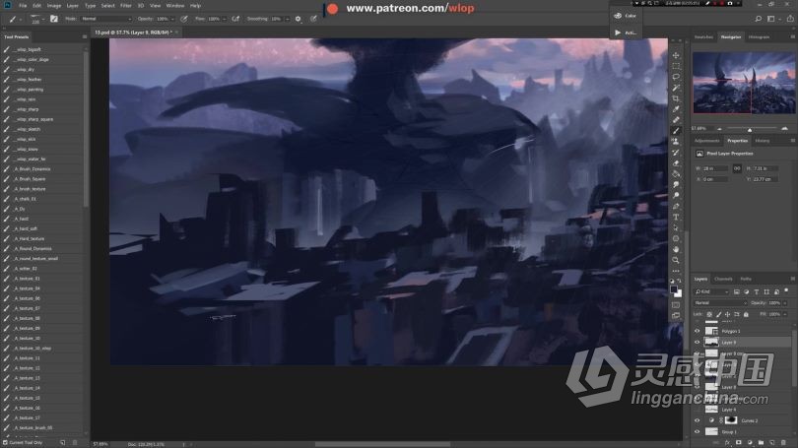Open the Smoothing value dropdown
Viewport: 798px width, 448px height.
click(288, 19)
